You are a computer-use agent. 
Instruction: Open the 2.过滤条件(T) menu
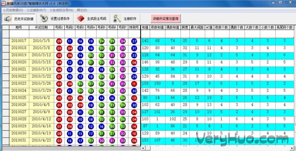[x=36, y=10]
